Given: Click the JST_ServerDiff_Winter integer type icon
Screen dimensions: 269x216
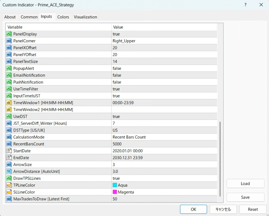Looking at the screenshot, I should pos(9,123).
